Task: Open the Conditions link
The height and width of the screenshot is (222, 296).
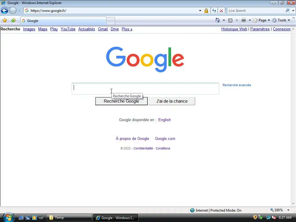Action: coord(163,148)
